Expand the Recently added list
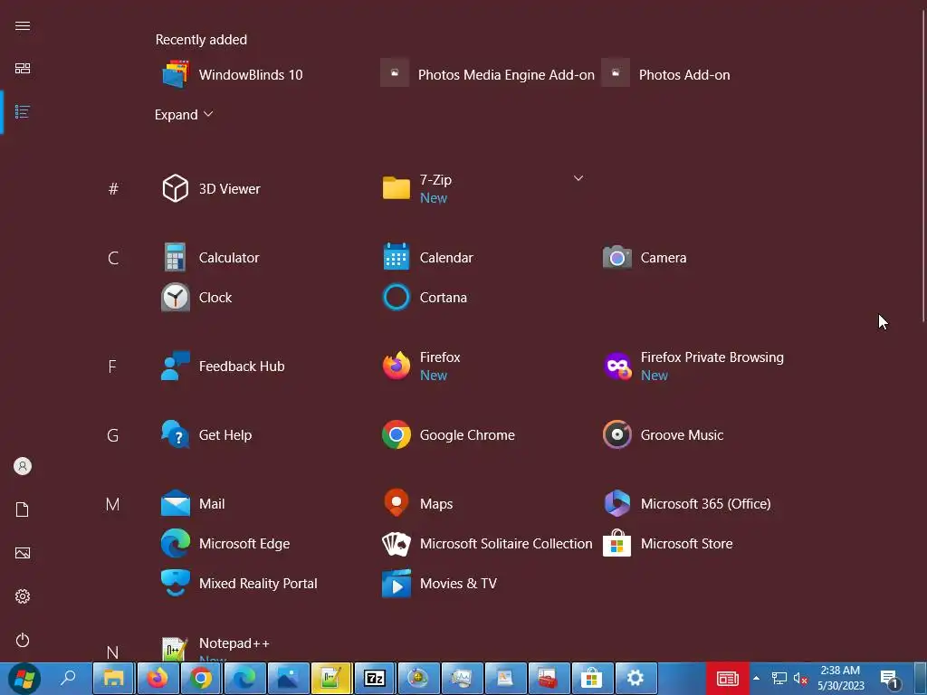This screenshot has height=695, width=927. tap(184, 115)
